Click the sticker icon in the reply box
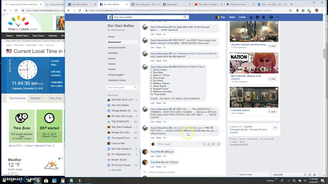This screenshot has width=328, height=184. [218, 144]
